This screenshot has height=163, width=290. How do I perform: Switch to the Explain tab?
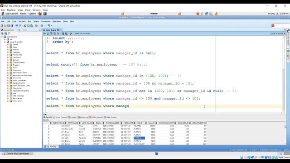pyautogui.click(x=72, y=117)
